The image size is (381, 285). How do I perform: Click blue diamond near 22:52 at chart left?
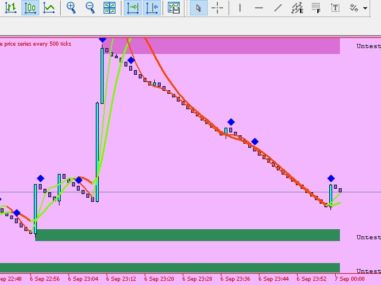click(x=17, y=213)
